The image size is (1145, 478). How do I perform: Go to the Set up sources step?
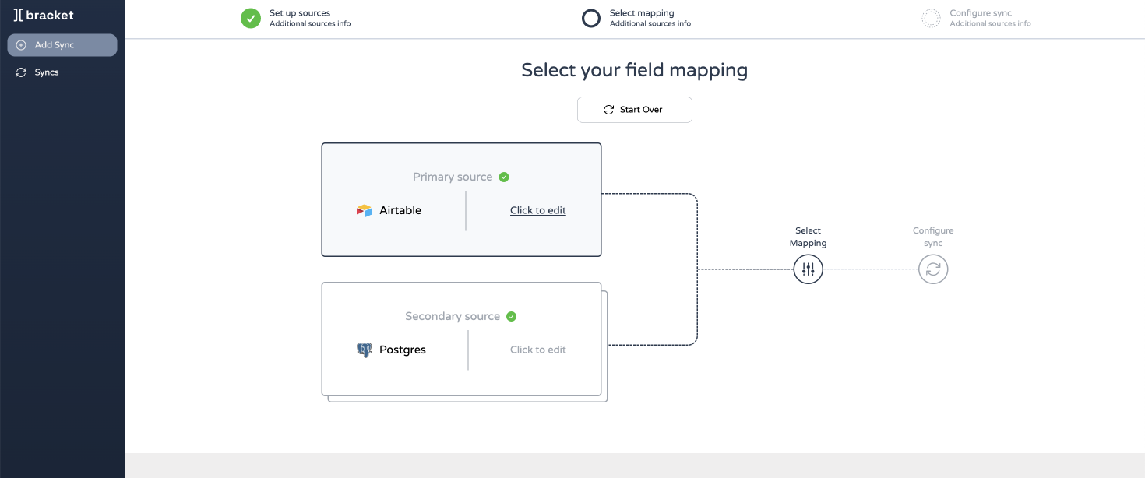(300, 13)
